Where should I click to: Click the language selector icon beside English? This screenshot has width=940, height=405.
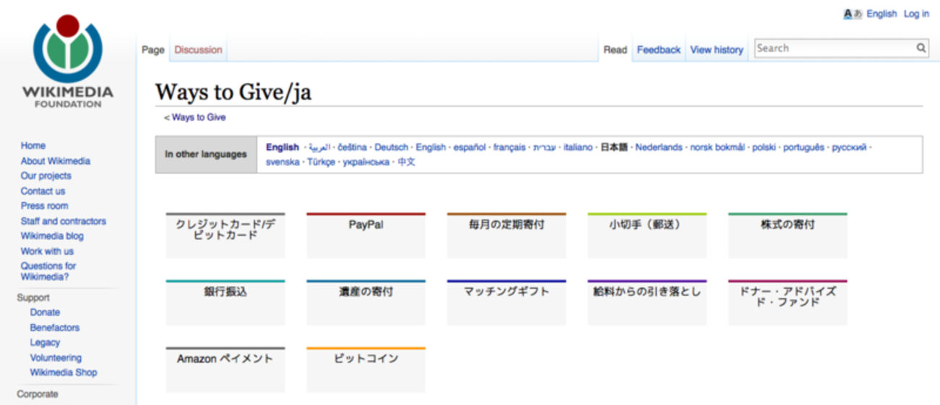tap(853, 14)
